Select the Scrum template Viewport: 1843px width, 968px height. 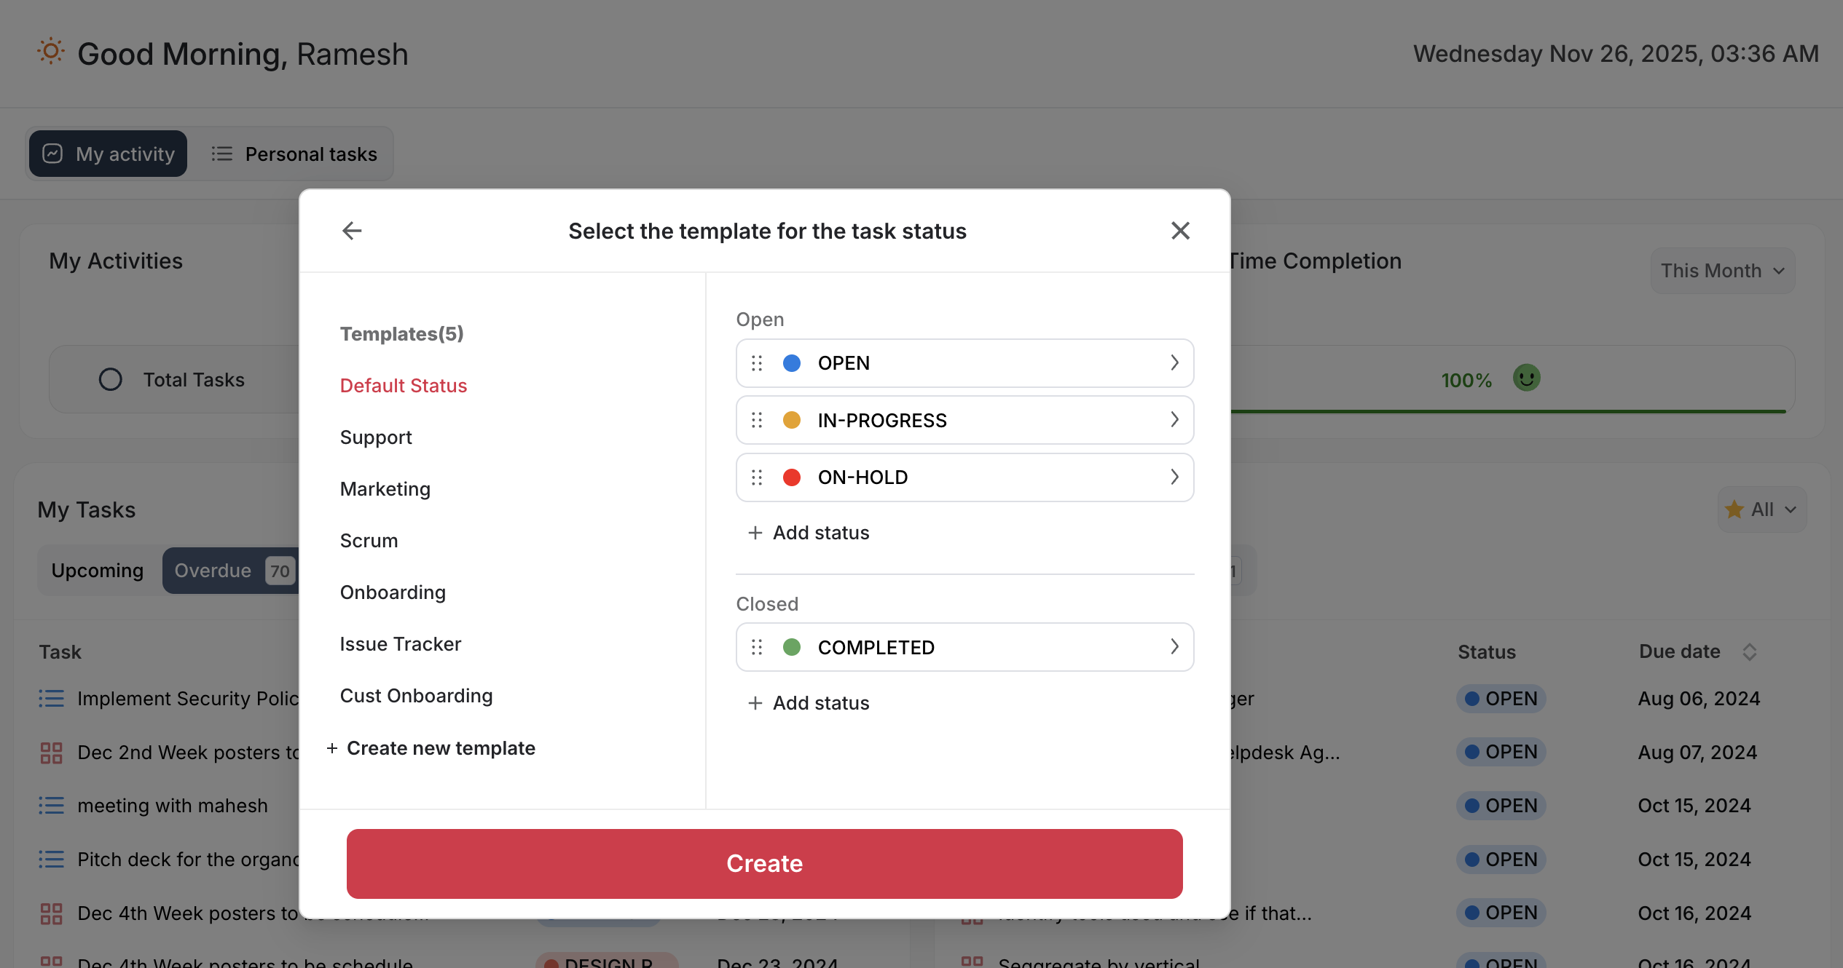(369, 541)
